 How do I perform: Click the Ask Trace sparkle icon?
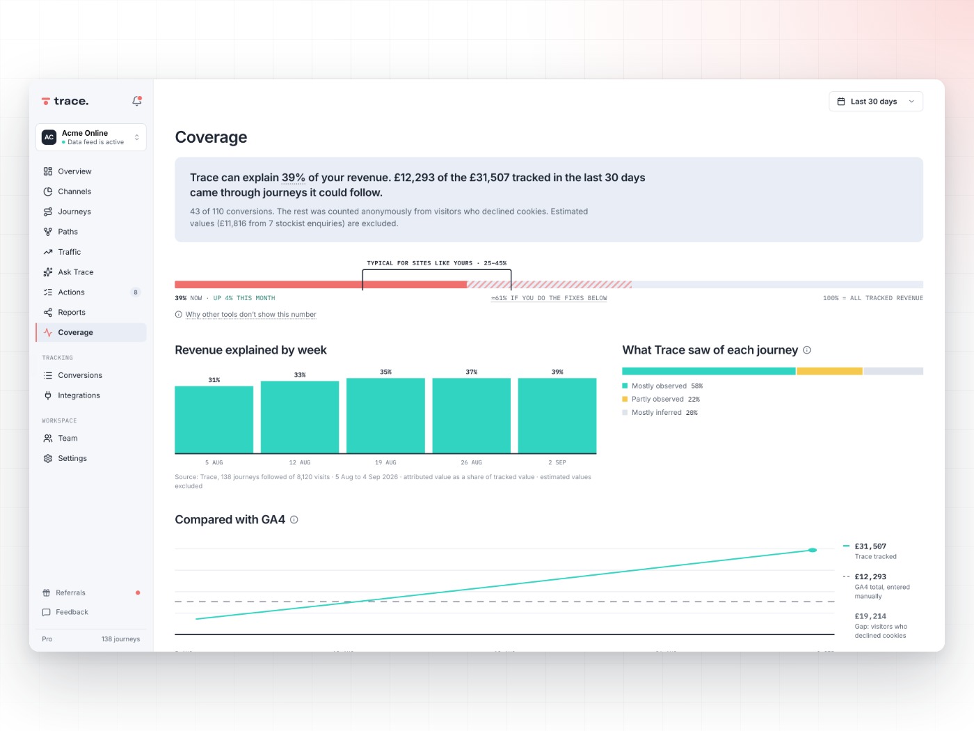tap(48, 272)
